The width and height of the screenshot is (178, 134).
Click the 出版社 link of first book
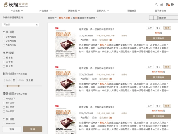click(124, 36)
